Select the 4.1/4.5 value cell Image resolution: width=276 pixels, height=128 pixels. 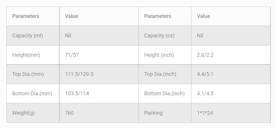click(x=205, y=94)
